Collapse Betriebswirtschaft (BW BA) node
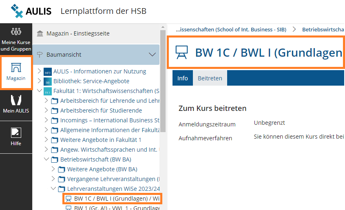The height and width of the screenshot is (210, 345). point(46,159)
